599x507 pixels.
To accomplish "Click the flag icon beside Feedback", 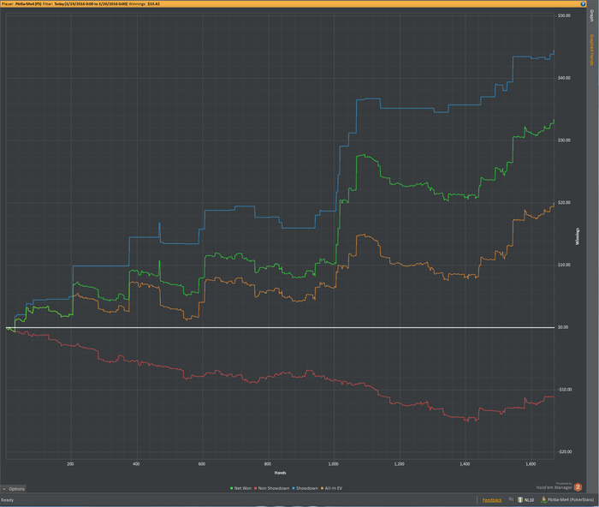I will 511,499.
